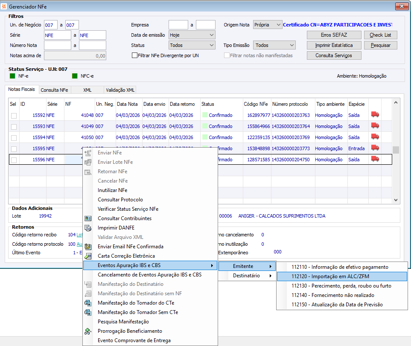Click the Manifestação do Tomador Sem CTe icon
Viewport: 411px width, 346px height.
click(x=88, y=312)
